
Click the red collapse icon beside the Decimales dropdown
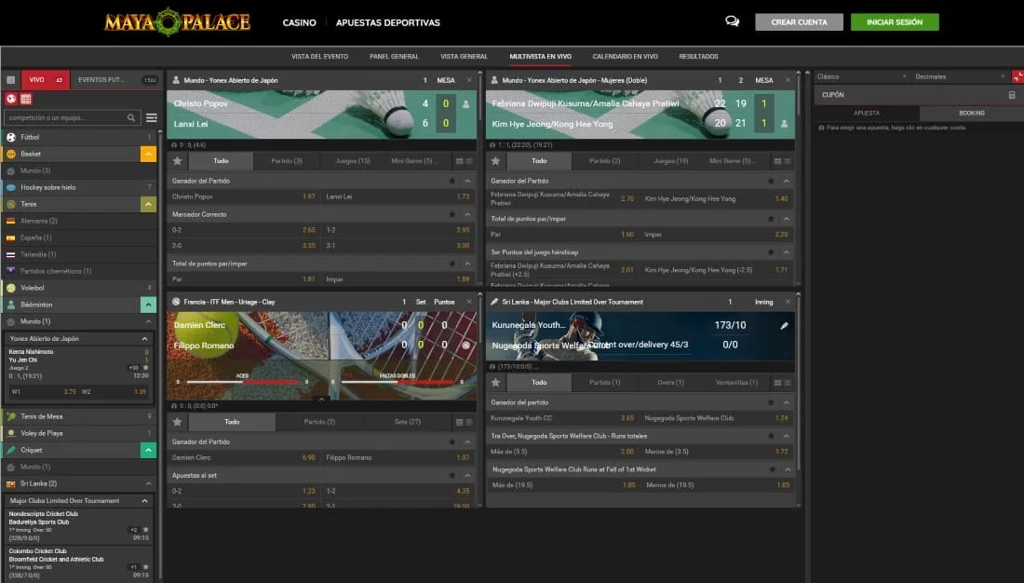click(1017, 76)
